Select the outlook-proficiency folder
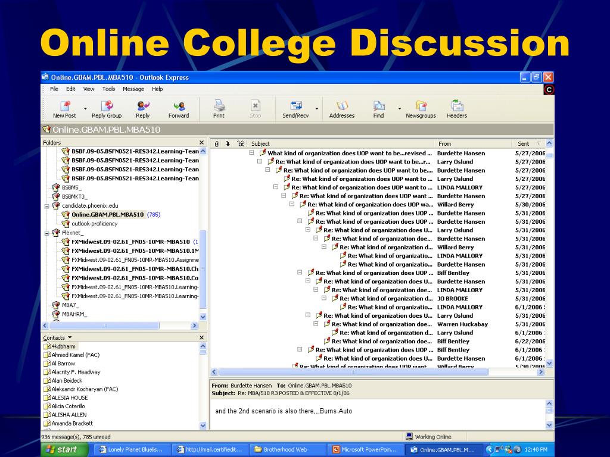Viewport: 610px width, 457px height. [x=95, y=224]
